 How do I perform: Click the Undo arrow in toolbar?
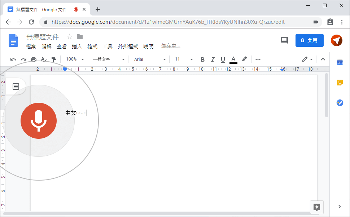(13, 59)
